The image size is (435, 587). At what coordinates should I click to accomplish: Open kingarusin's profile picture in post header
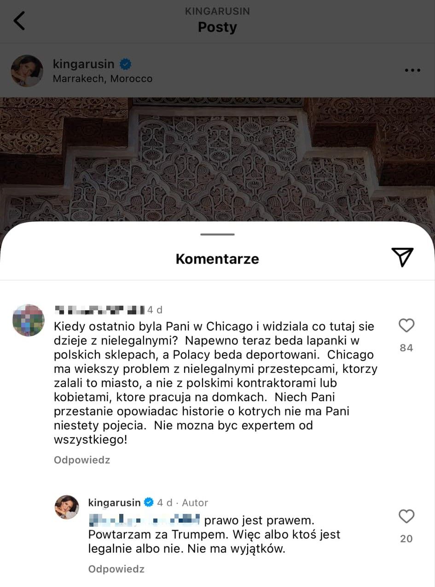click(x=27, y=71)
